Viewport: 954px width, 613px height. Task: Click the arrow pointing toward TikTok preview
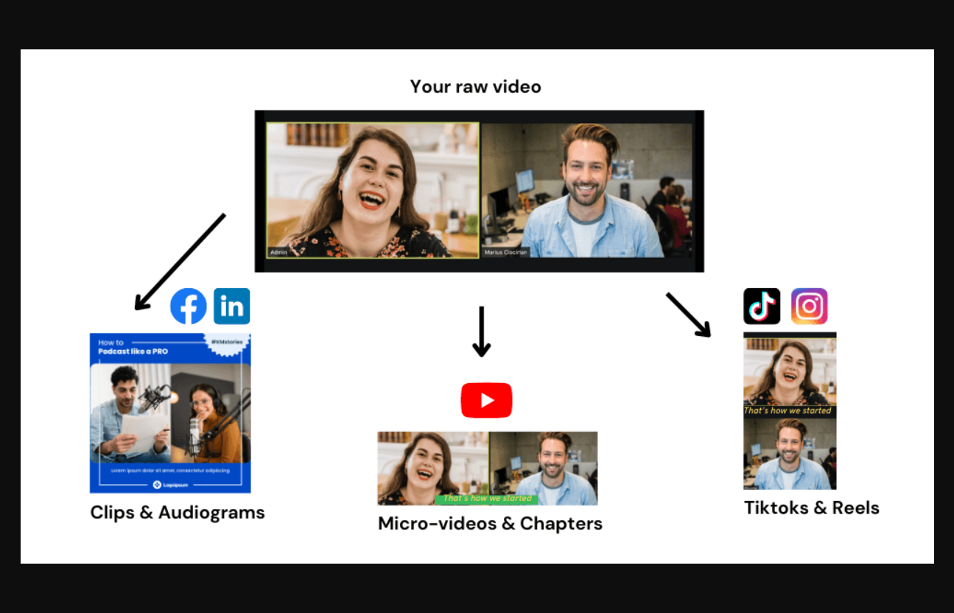click(x=689, y=315)
